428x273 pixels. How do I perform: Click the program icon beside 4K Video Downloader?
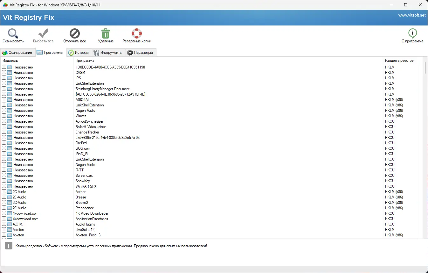pos(10,213)
